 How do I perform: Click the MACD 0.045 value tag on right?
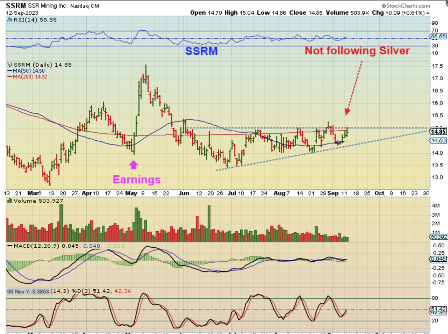pos(438,259)
